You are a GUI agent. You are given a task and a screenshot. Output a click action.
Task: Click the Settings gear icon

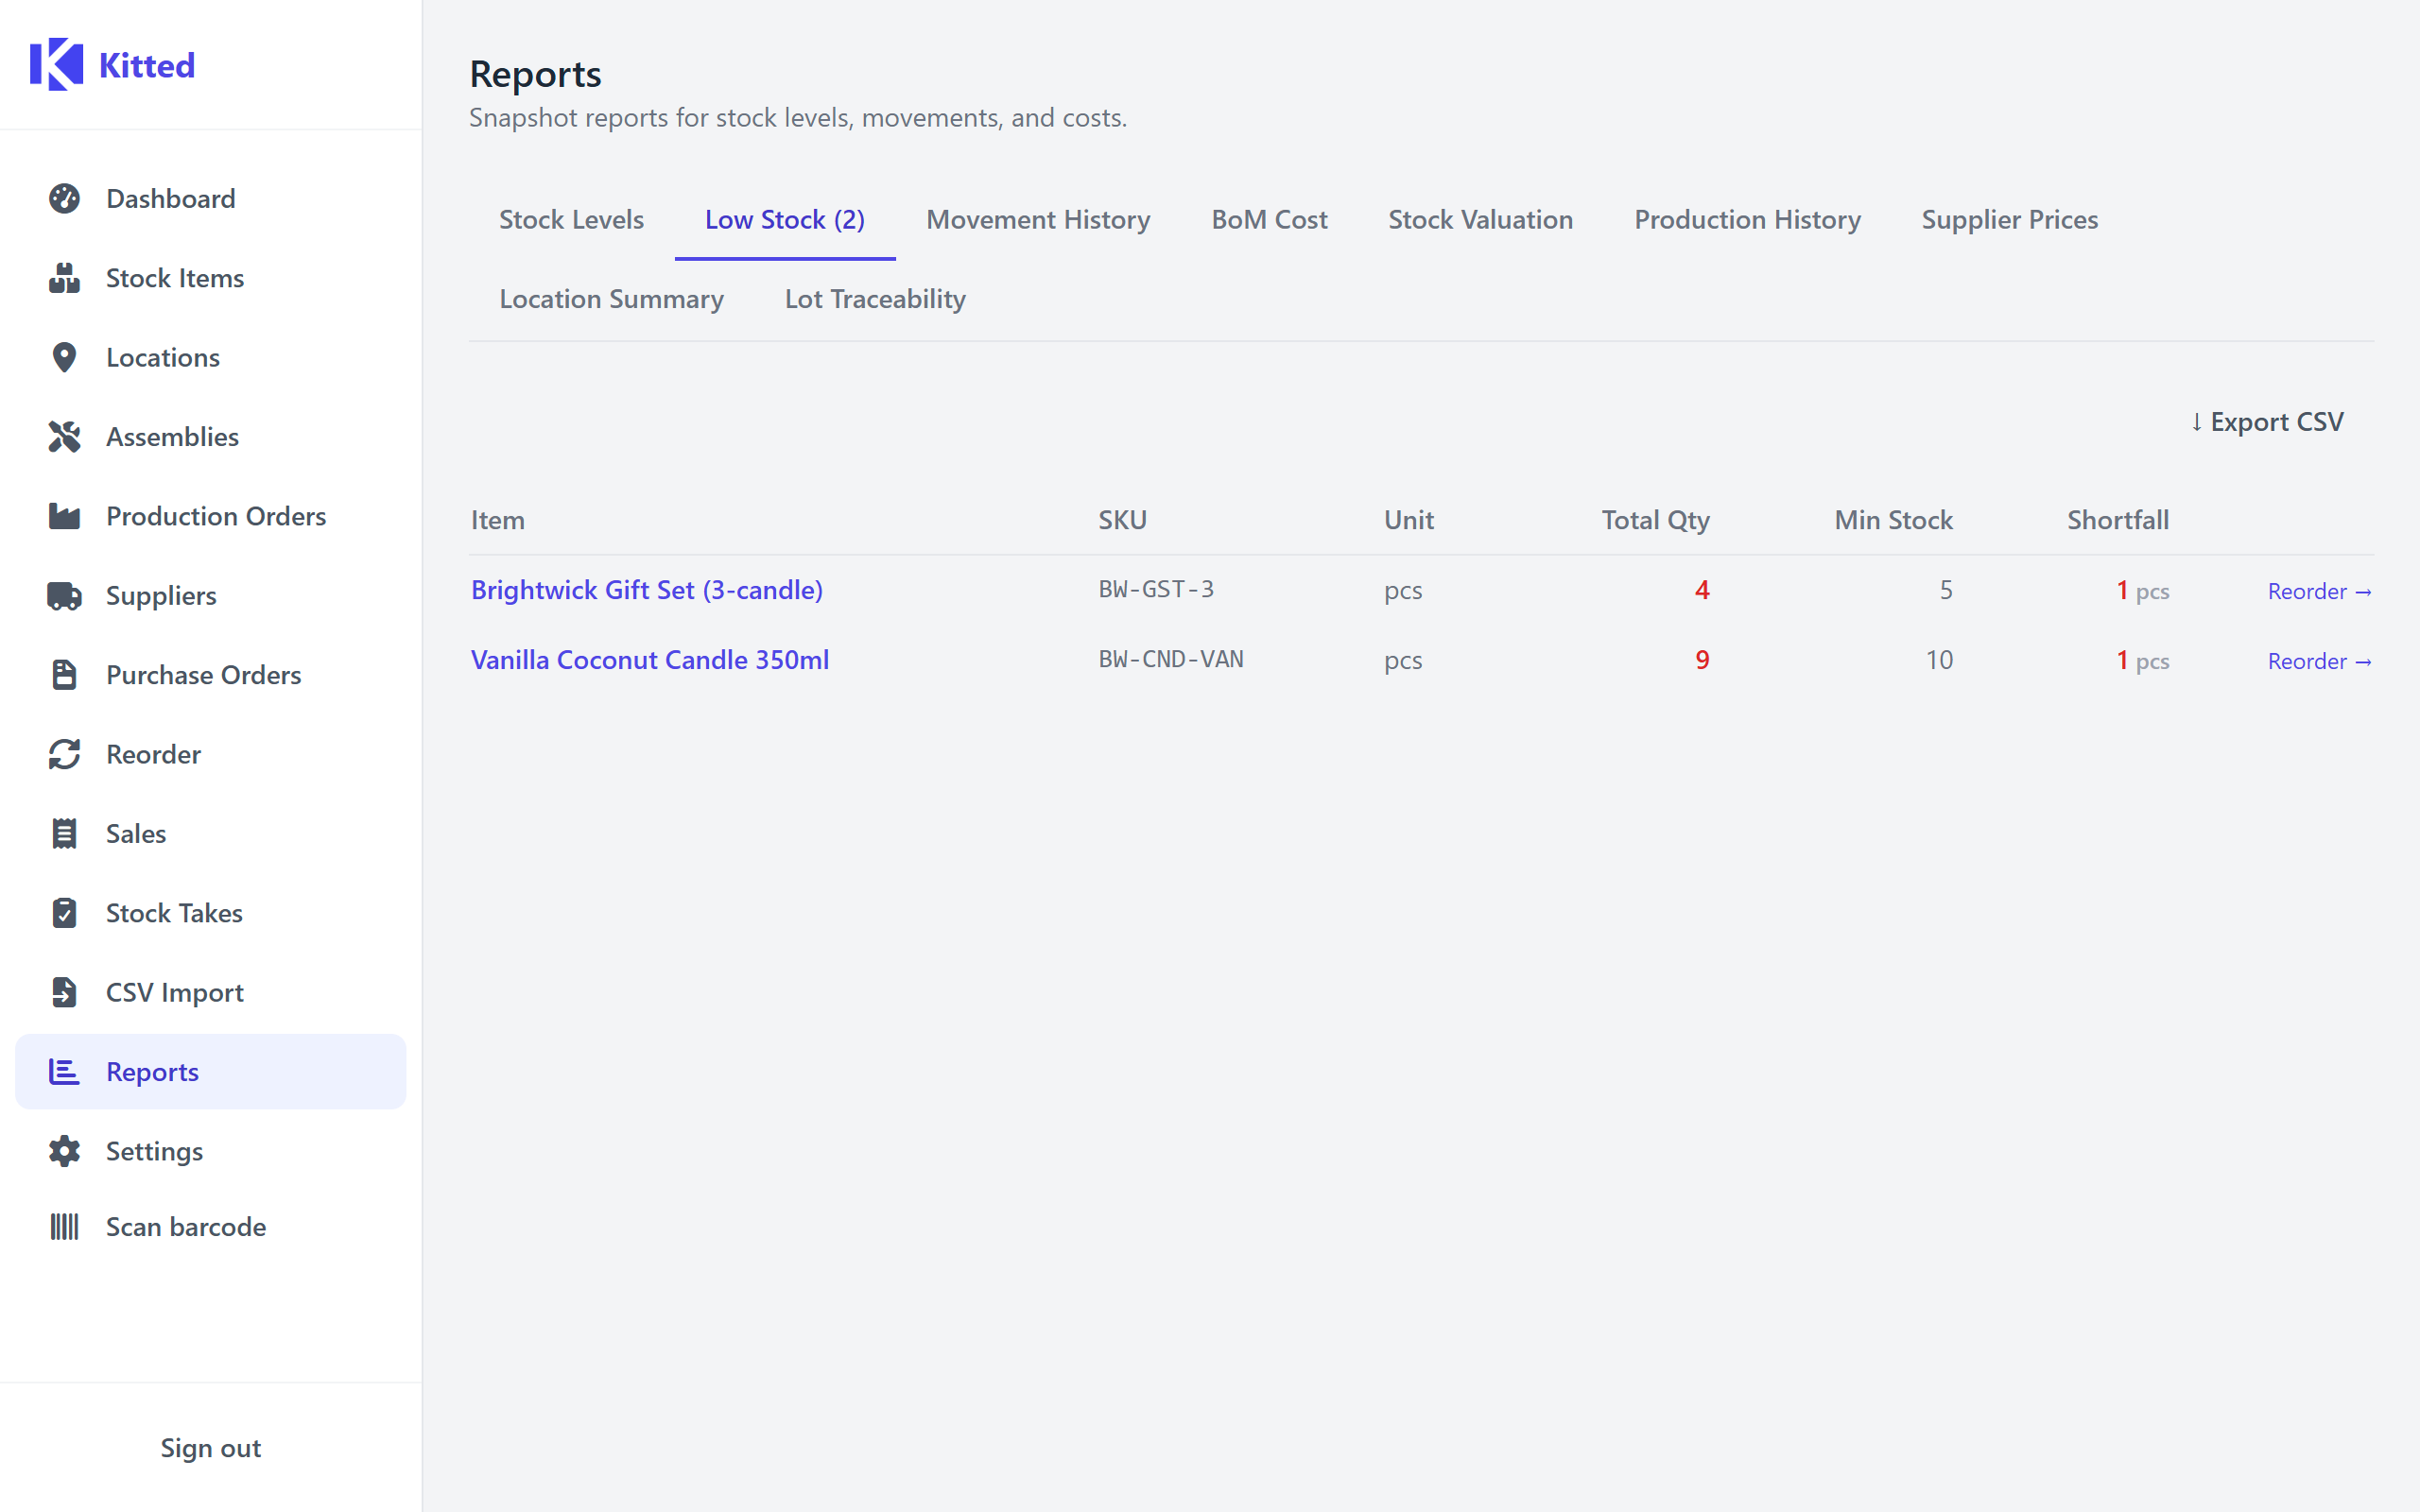[x=64, y=1151]
